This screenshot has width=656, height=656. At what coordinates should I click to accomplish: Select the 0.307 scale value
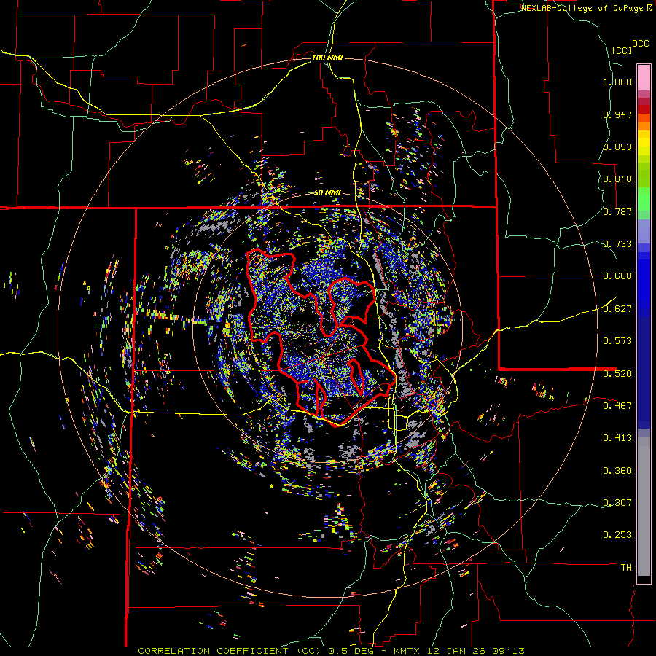617,503
